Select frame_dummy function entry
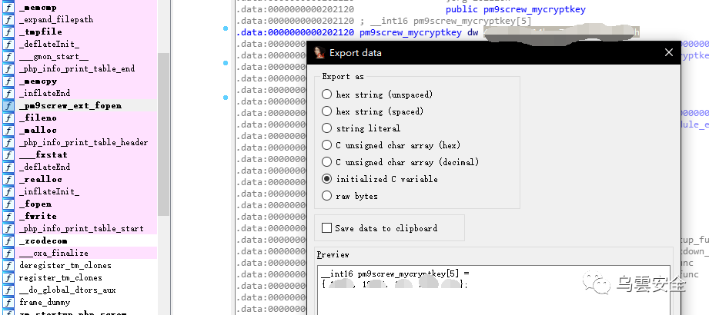 click(x=45, y=303)
